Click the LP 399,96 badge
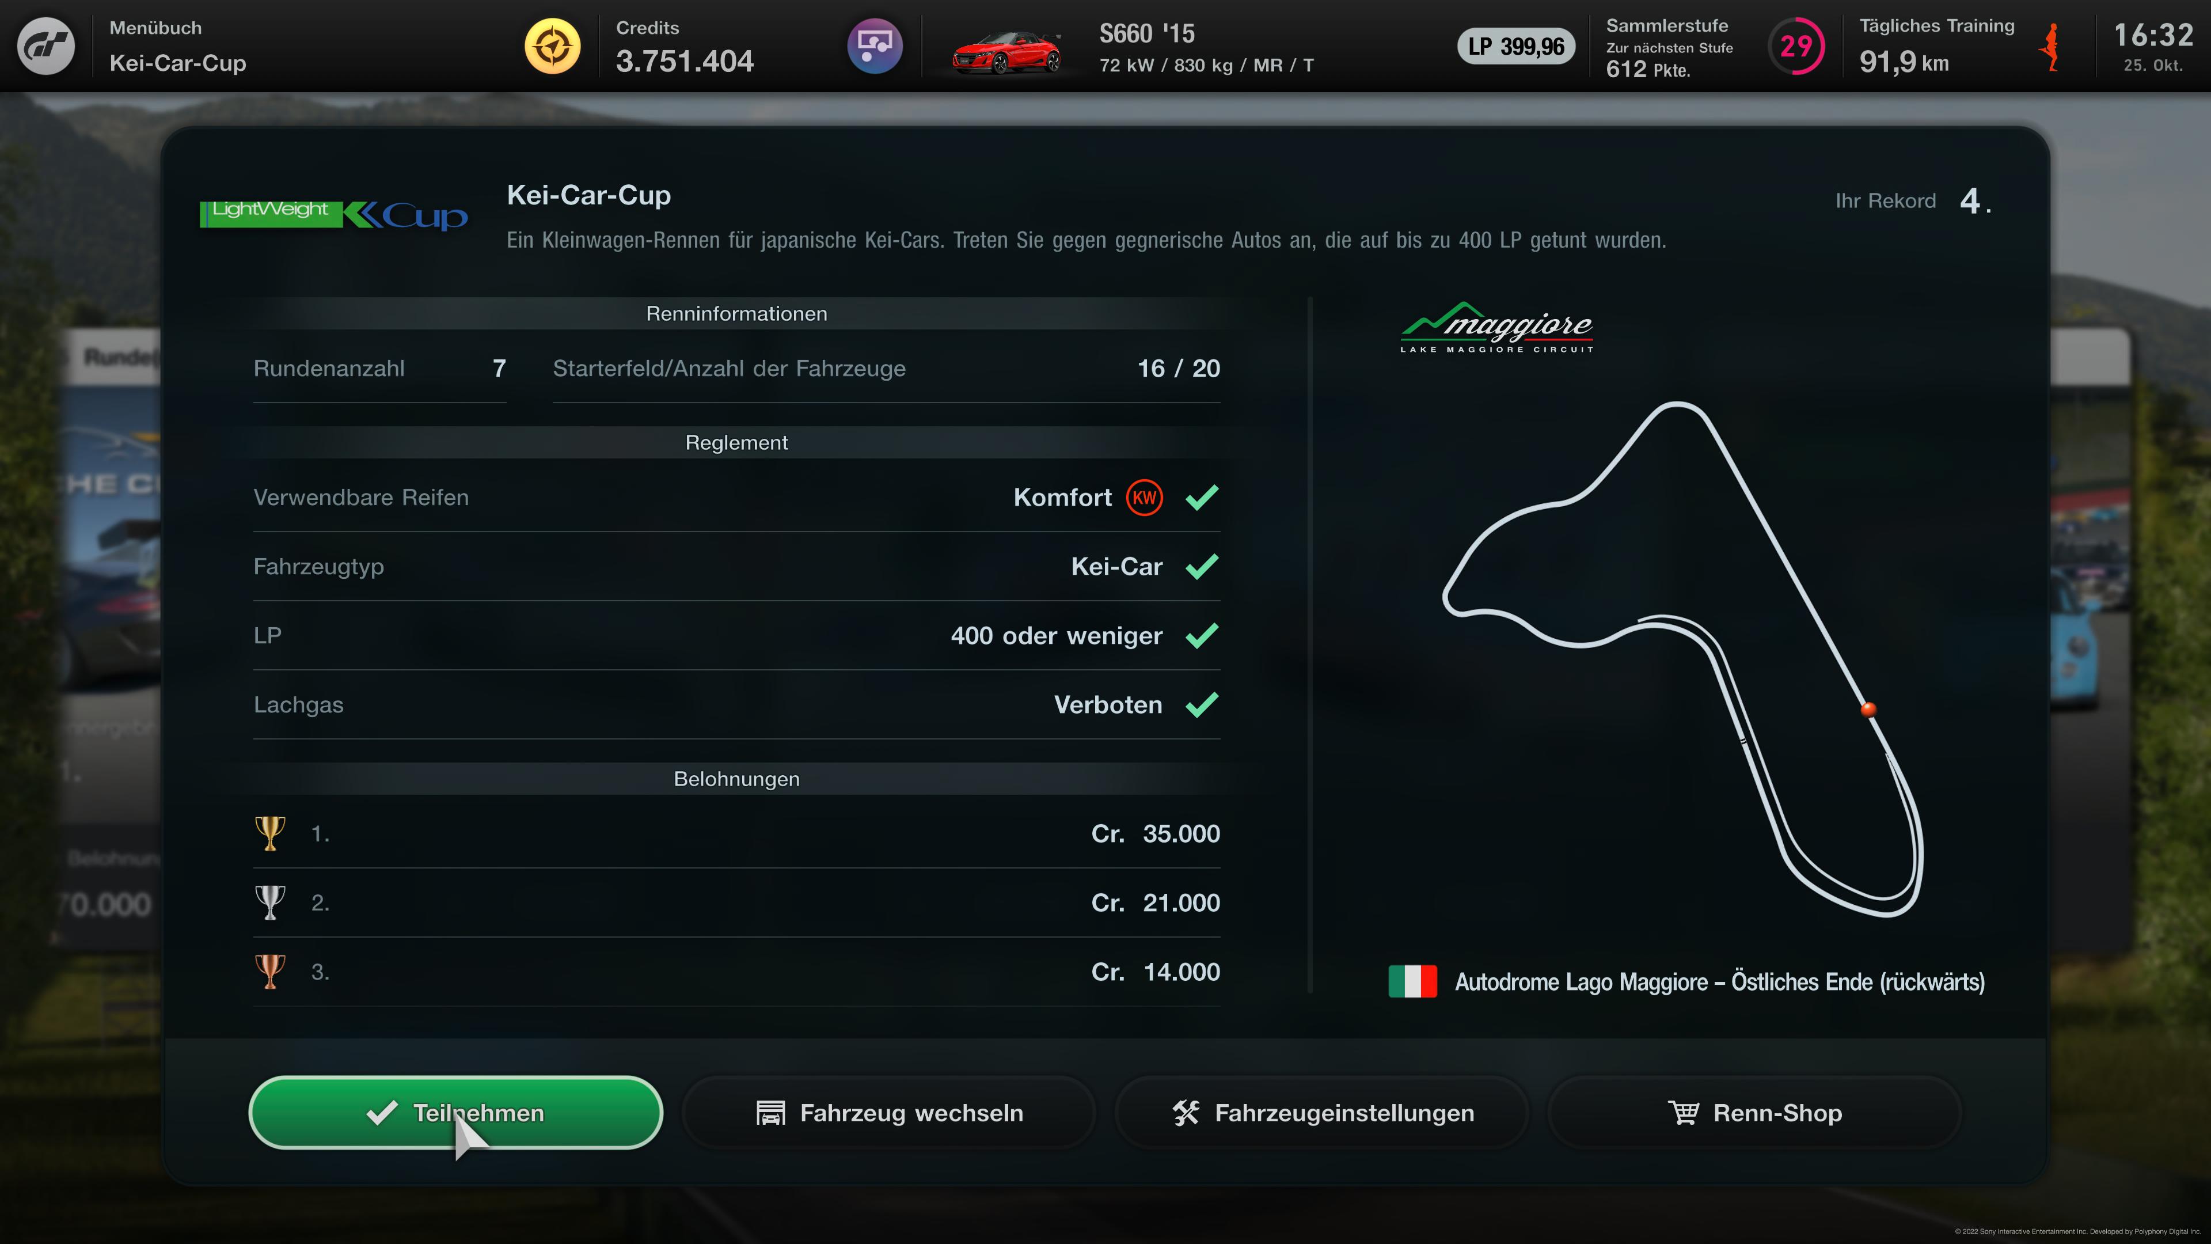Viewport: 2211px width, 1244px height. tap(1516, 46)
